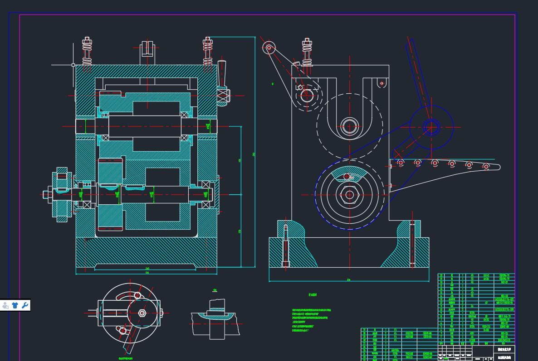The width and height of the screenshot is (538, 361).
Task: Click the gray user icon in floating toolbar
Action: point(5,306)
